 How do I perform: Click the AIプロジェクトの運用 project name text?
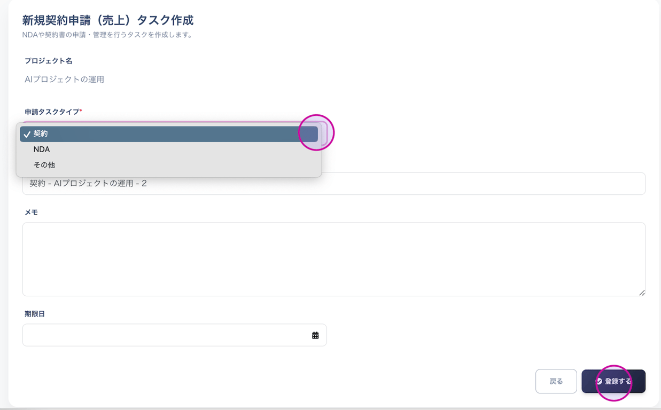[x=64, y=80]
